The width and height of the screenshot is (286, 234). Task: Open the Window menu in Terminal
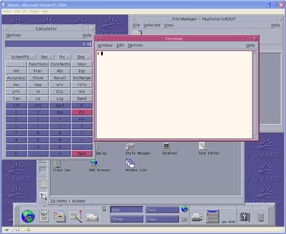point(105,45)
